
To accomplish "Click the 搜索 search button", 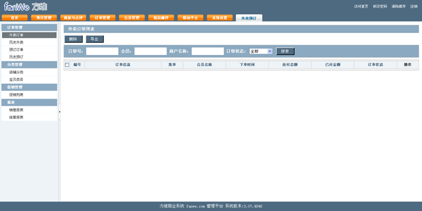I will 285,51.
